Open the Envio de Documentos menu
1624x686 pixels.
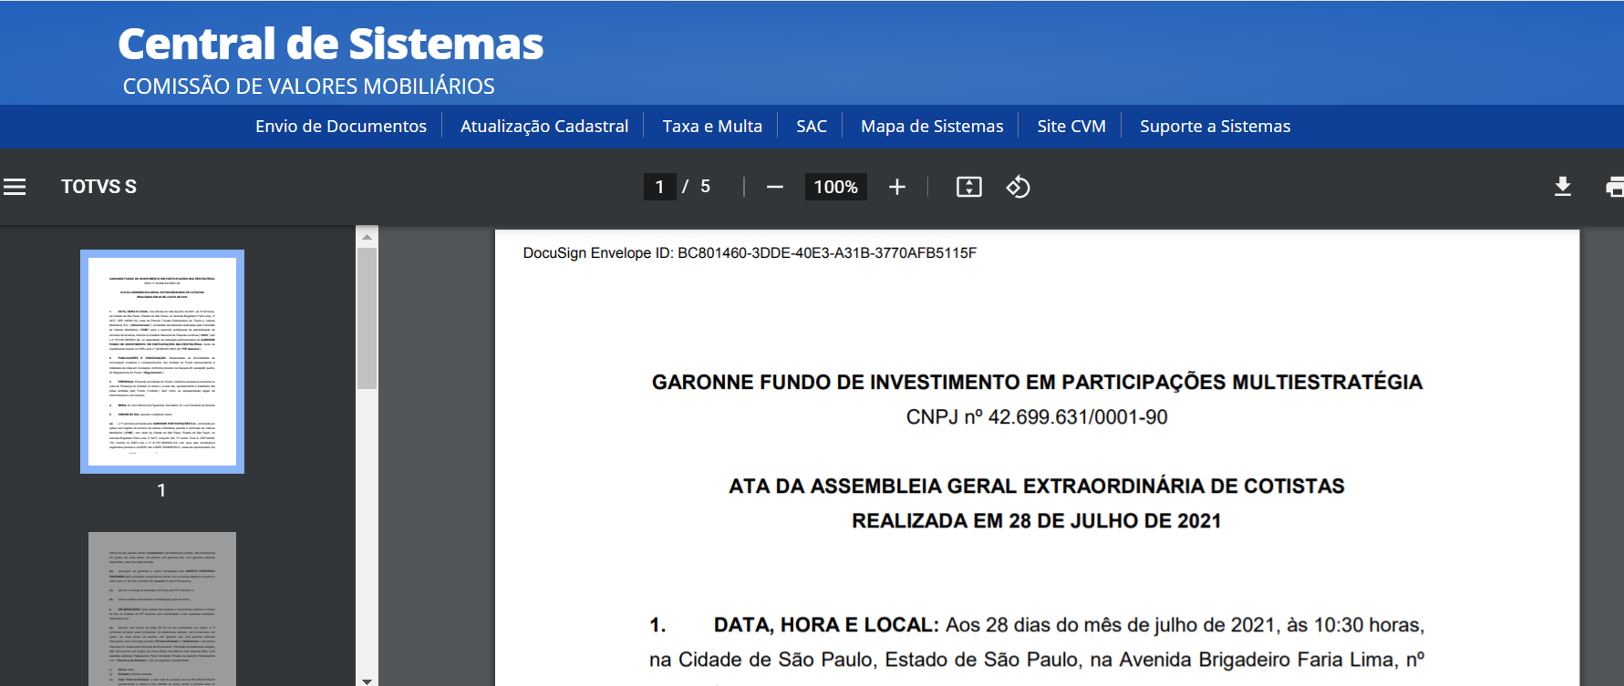pyautogui.click(x=341, y=126)
